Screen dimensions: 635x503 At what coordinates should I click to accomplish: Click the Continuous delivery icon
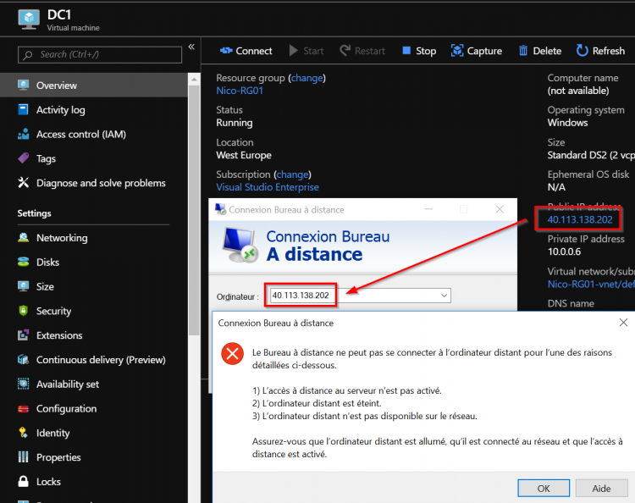pos(24,359)
